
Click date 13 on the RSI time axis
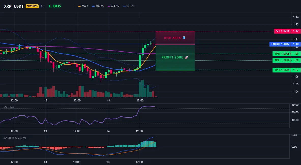click(x=45, y=131)
